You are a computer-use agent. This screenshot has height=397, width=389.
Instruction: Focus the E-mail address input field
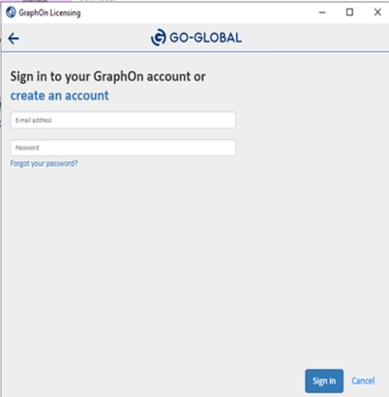(x=123, y=120)
